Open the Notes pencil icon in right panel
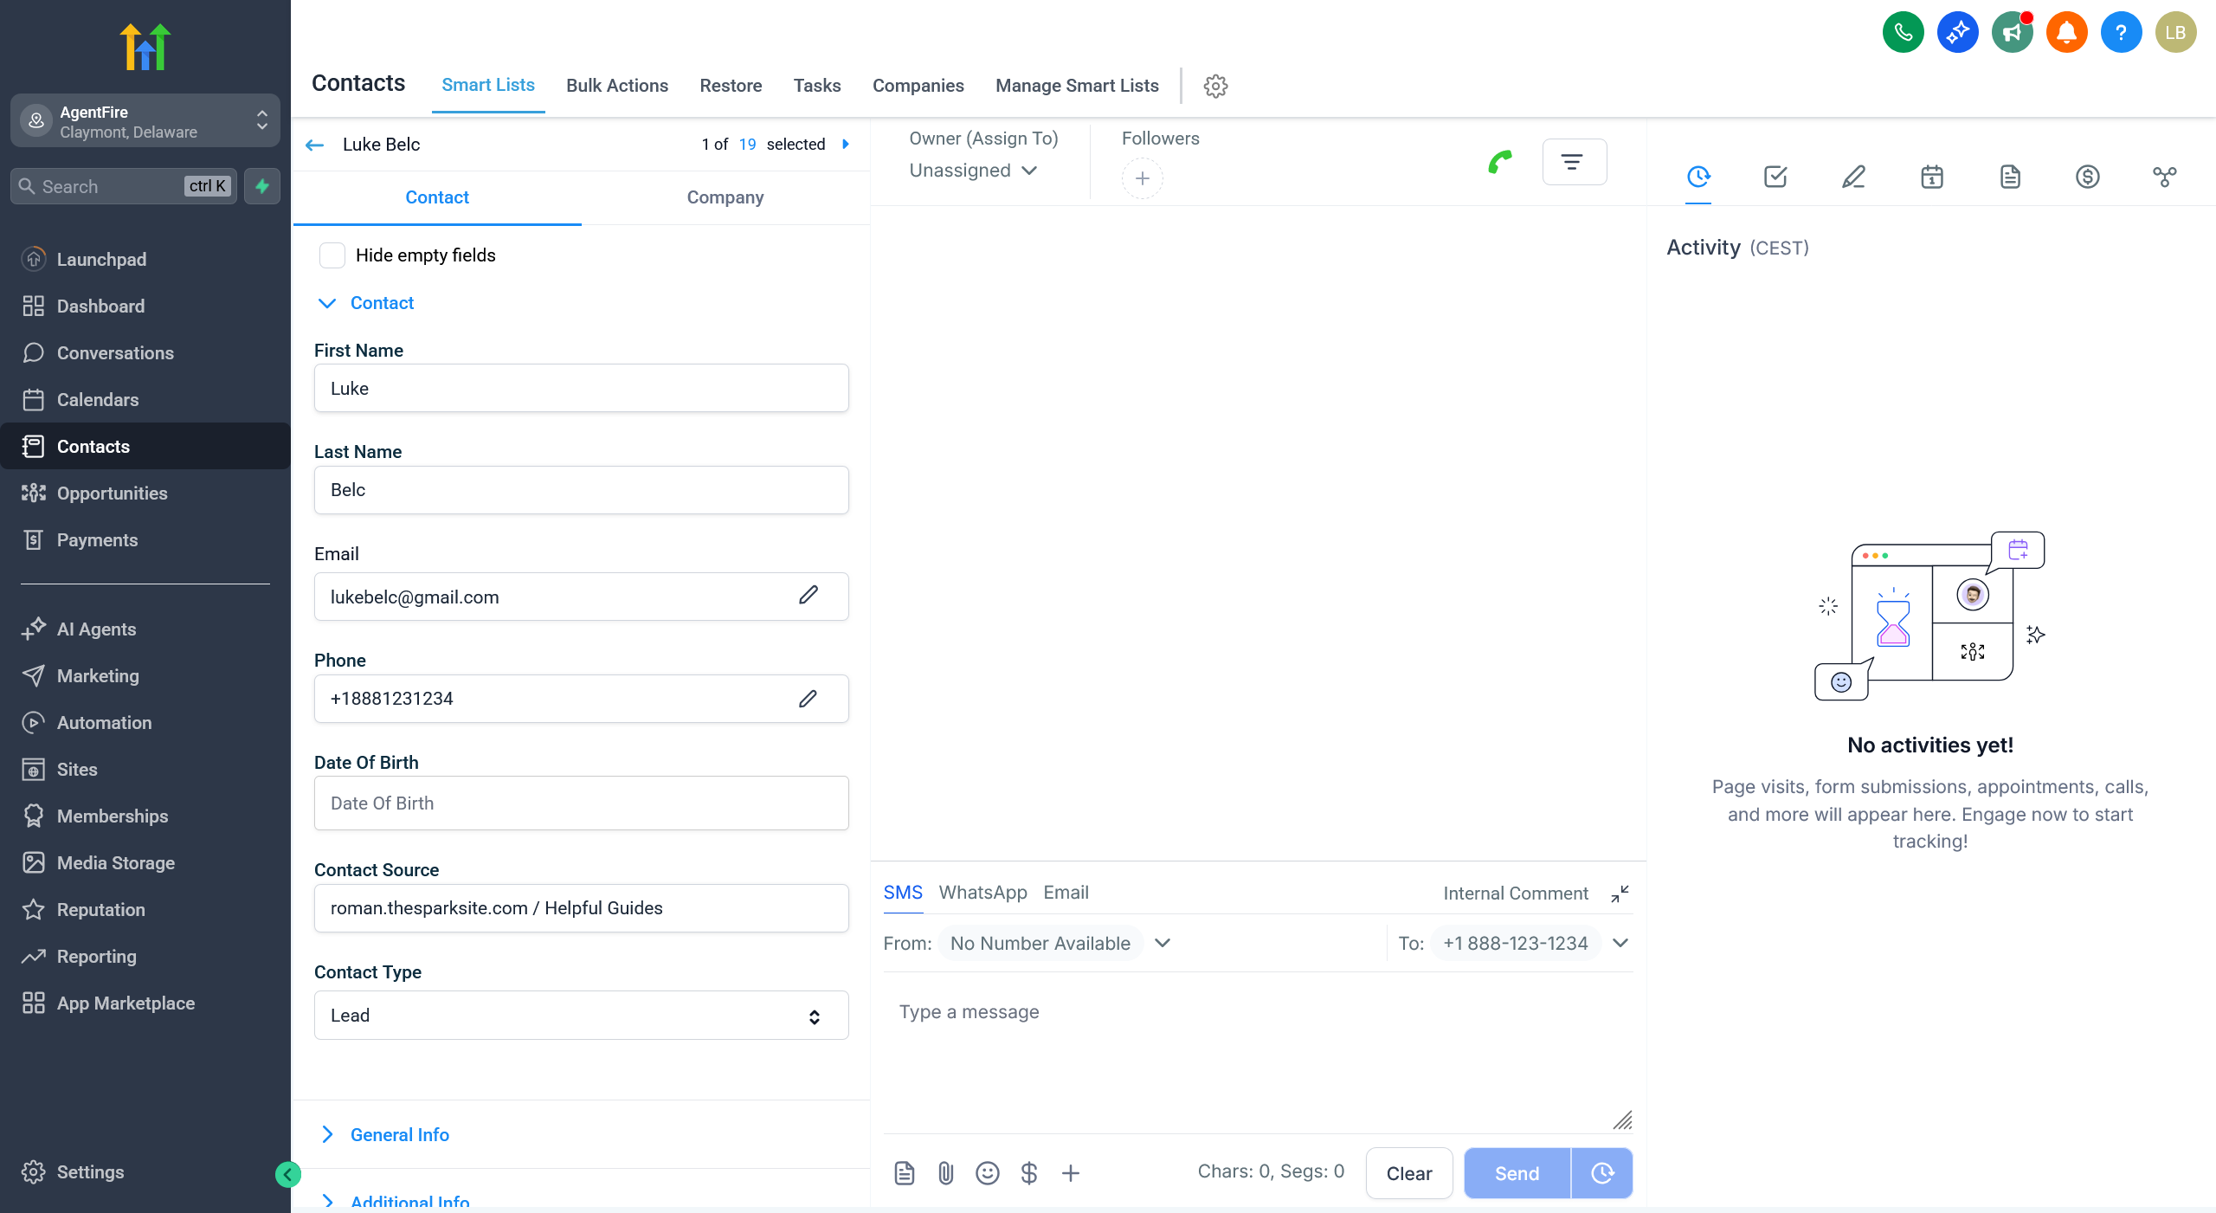The height and width of the screenshot is (1213, 2216). click(x=1853, y=177)
